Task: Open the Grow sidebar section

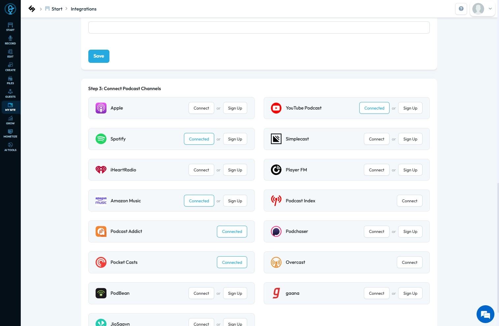Action: click(10, 120)
